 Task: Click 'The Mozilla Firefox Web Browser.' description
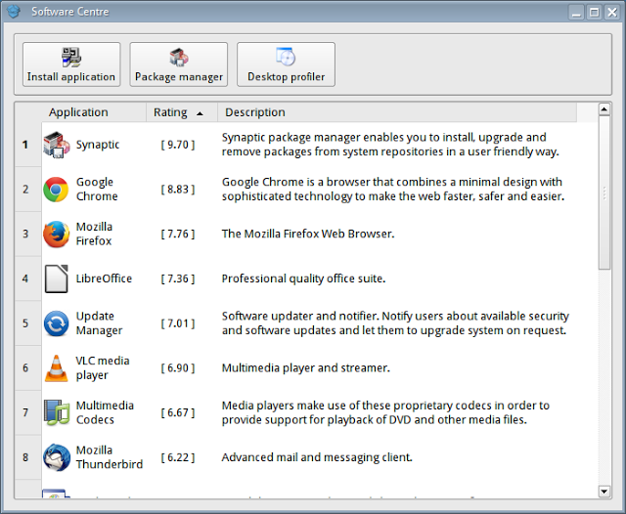click(x=308, y=235)
